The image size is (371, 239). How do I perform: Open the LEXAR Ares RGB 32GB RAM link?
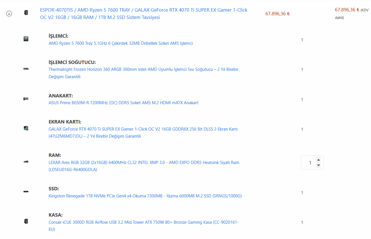click(x=144, y=166)
